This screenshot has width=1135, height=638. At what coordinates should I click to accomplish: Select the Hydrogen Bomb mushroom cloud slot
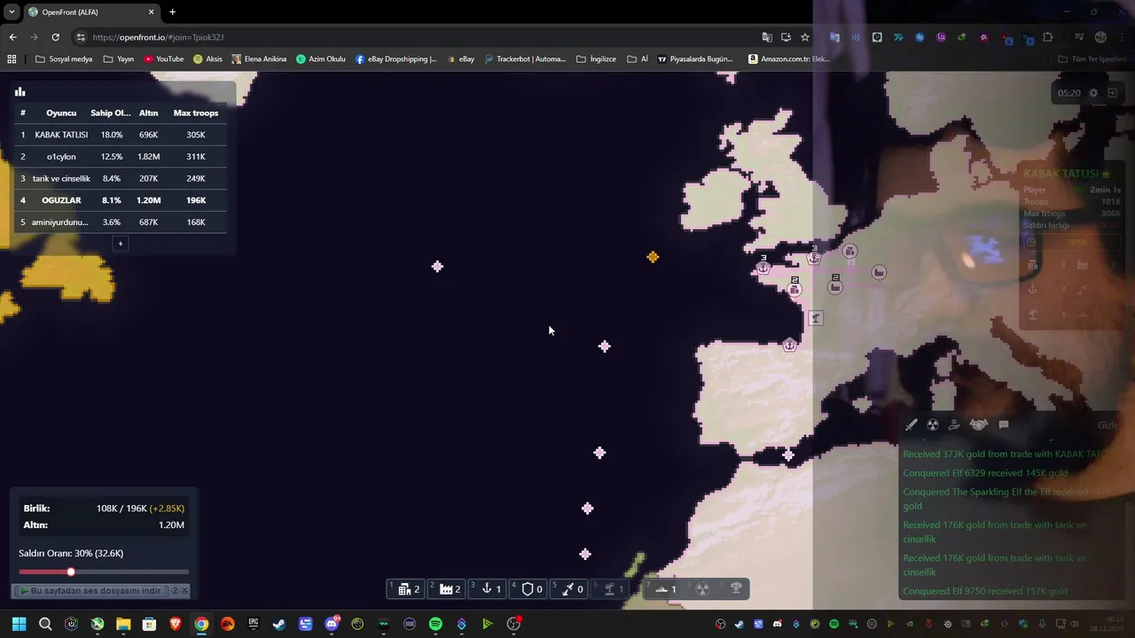[736, 589]
